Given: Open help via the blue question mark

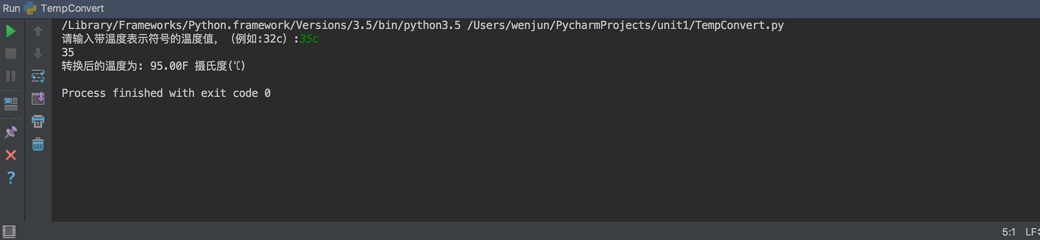Looking at the screenshot, I should [11, 177].
